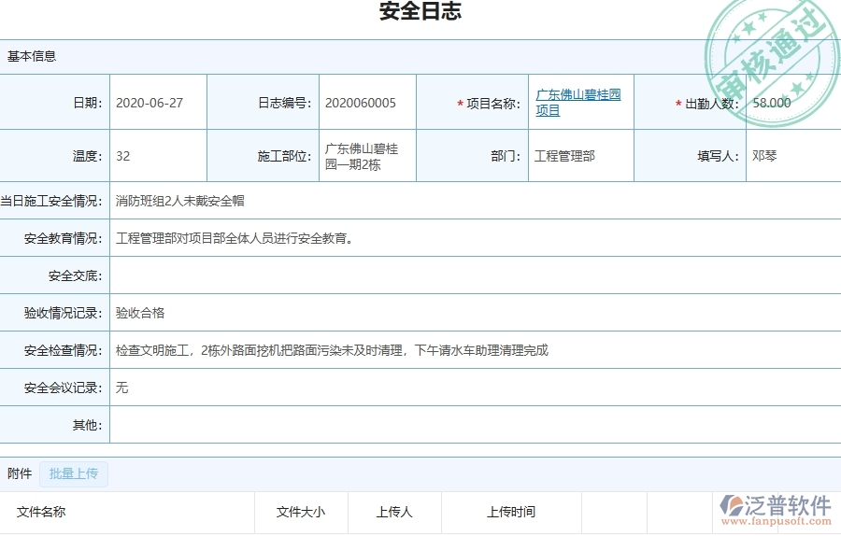Click the 批量上传 batch upload button

coord(74,473)
